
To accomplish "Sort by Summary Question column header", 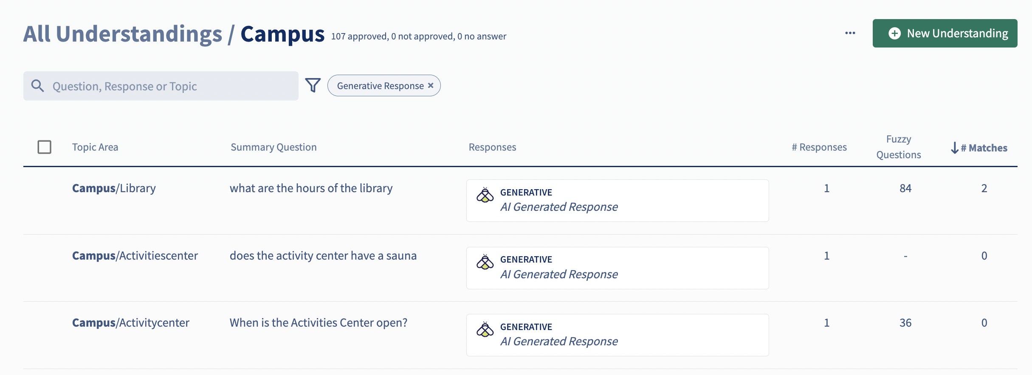I will 274,147.
